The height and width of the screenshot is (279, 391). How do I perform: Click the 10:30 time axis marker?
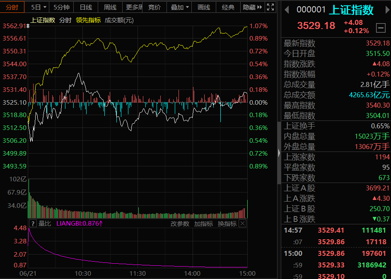[x=83, y=274]
